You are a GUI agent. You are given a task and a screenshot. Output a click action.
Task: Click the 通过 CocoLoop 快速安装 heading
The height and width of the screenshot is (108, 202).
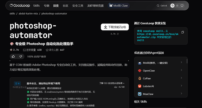pyautogui.click(x=150, y=23)
